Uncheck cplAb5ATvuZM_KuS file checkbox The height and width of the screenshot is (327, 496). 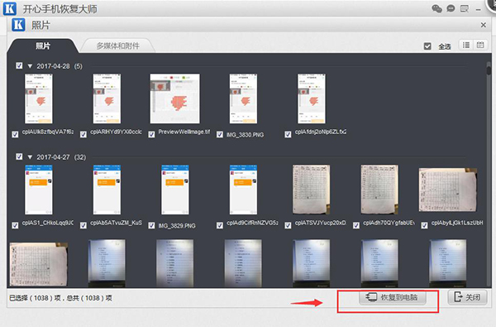click(83, 225)
